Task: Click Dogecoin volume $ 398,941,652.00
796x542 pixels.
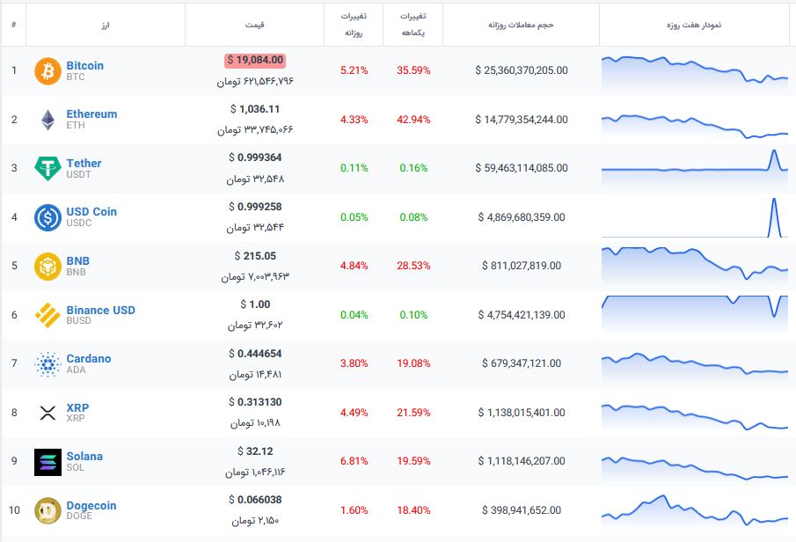Action: [522, 510]
